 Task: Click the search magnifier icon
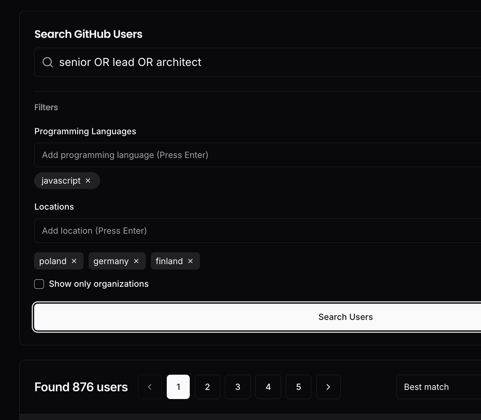click(x=47, y=62)
